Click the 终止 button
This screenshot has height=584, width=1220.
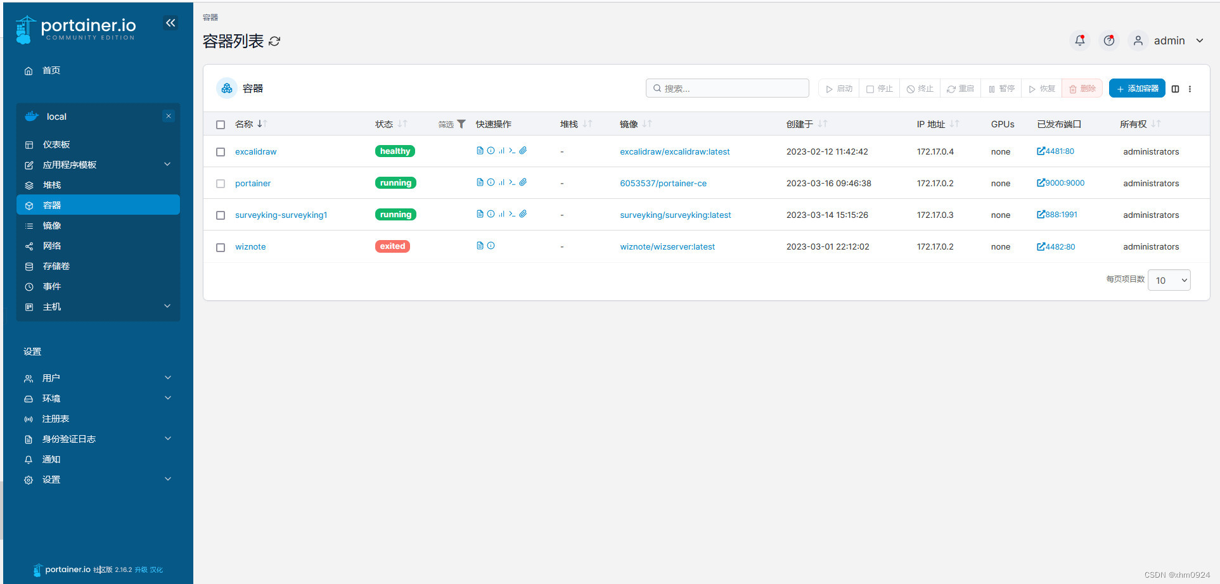[x=920, y=89]
